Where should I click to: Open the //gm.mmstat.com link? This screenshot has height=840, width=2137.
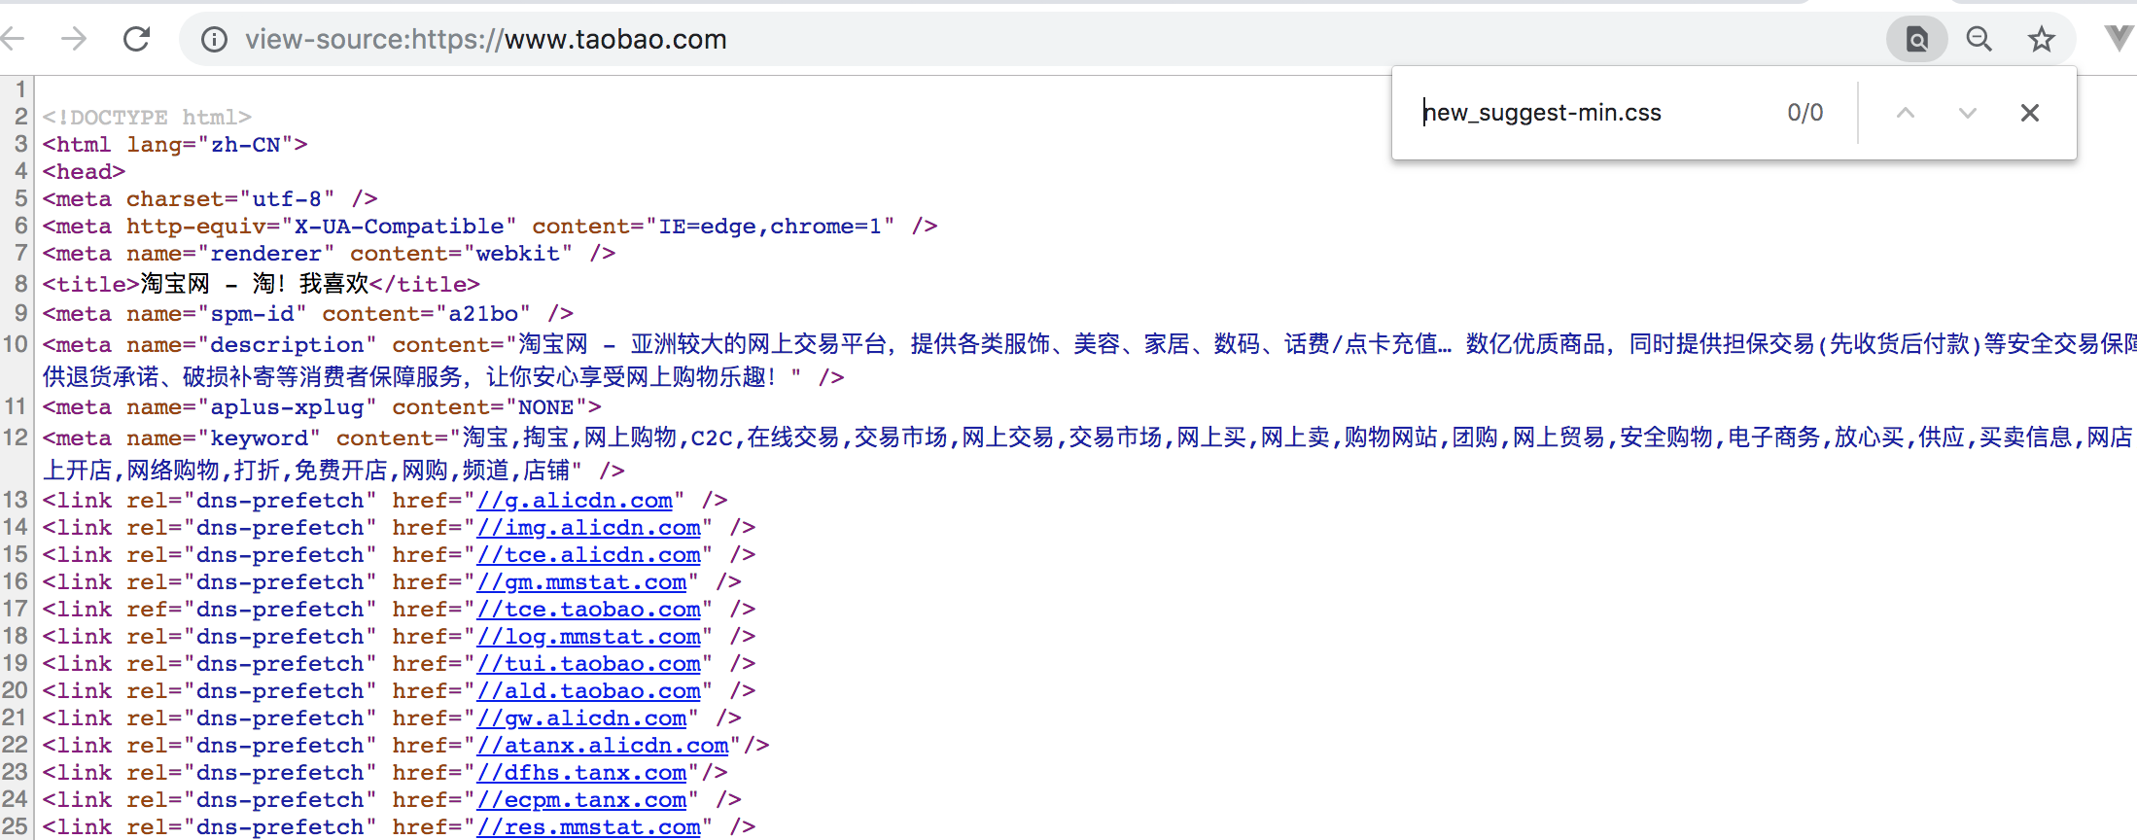click(581, 582)
